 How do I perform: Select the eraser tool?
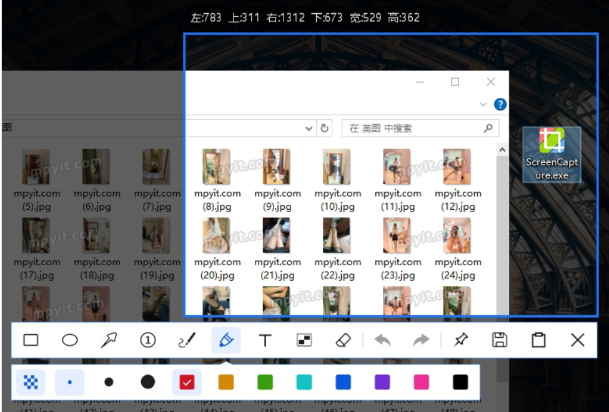click(343, 340)
